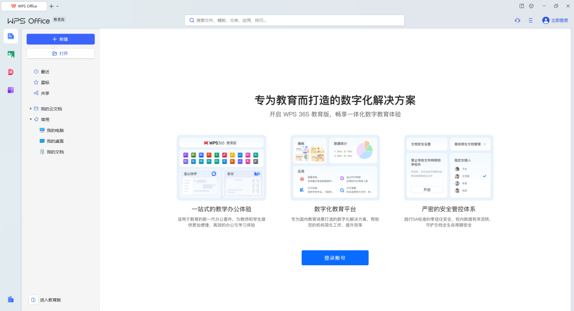Image resolution: width=574 pixels, height=311 pixels.
Task: Click the blue icon at sidebar bottom
Action: pos(10,299)
